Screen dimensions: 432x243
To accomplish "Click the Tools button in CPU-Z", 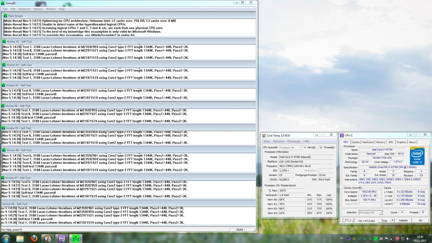I will (384, 220).
